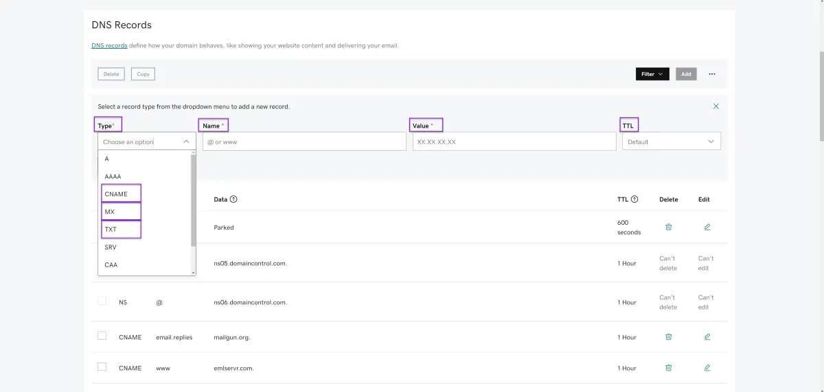Open the TTL Default dropdown
This screenshot has height=392, width=824.
(x=671, y=141)
